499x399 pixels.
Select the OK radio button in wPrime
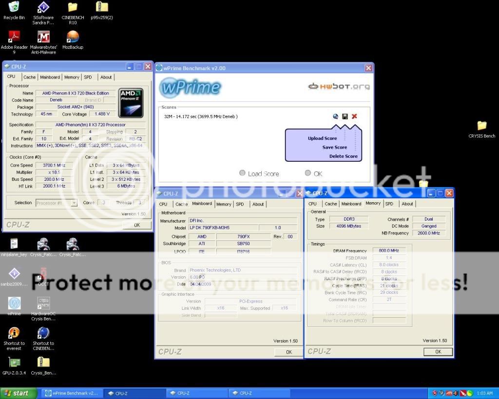[308, 173]
